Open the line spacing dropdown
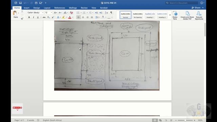The width and height of the screenshot is (217, 122). pos(97,17)
